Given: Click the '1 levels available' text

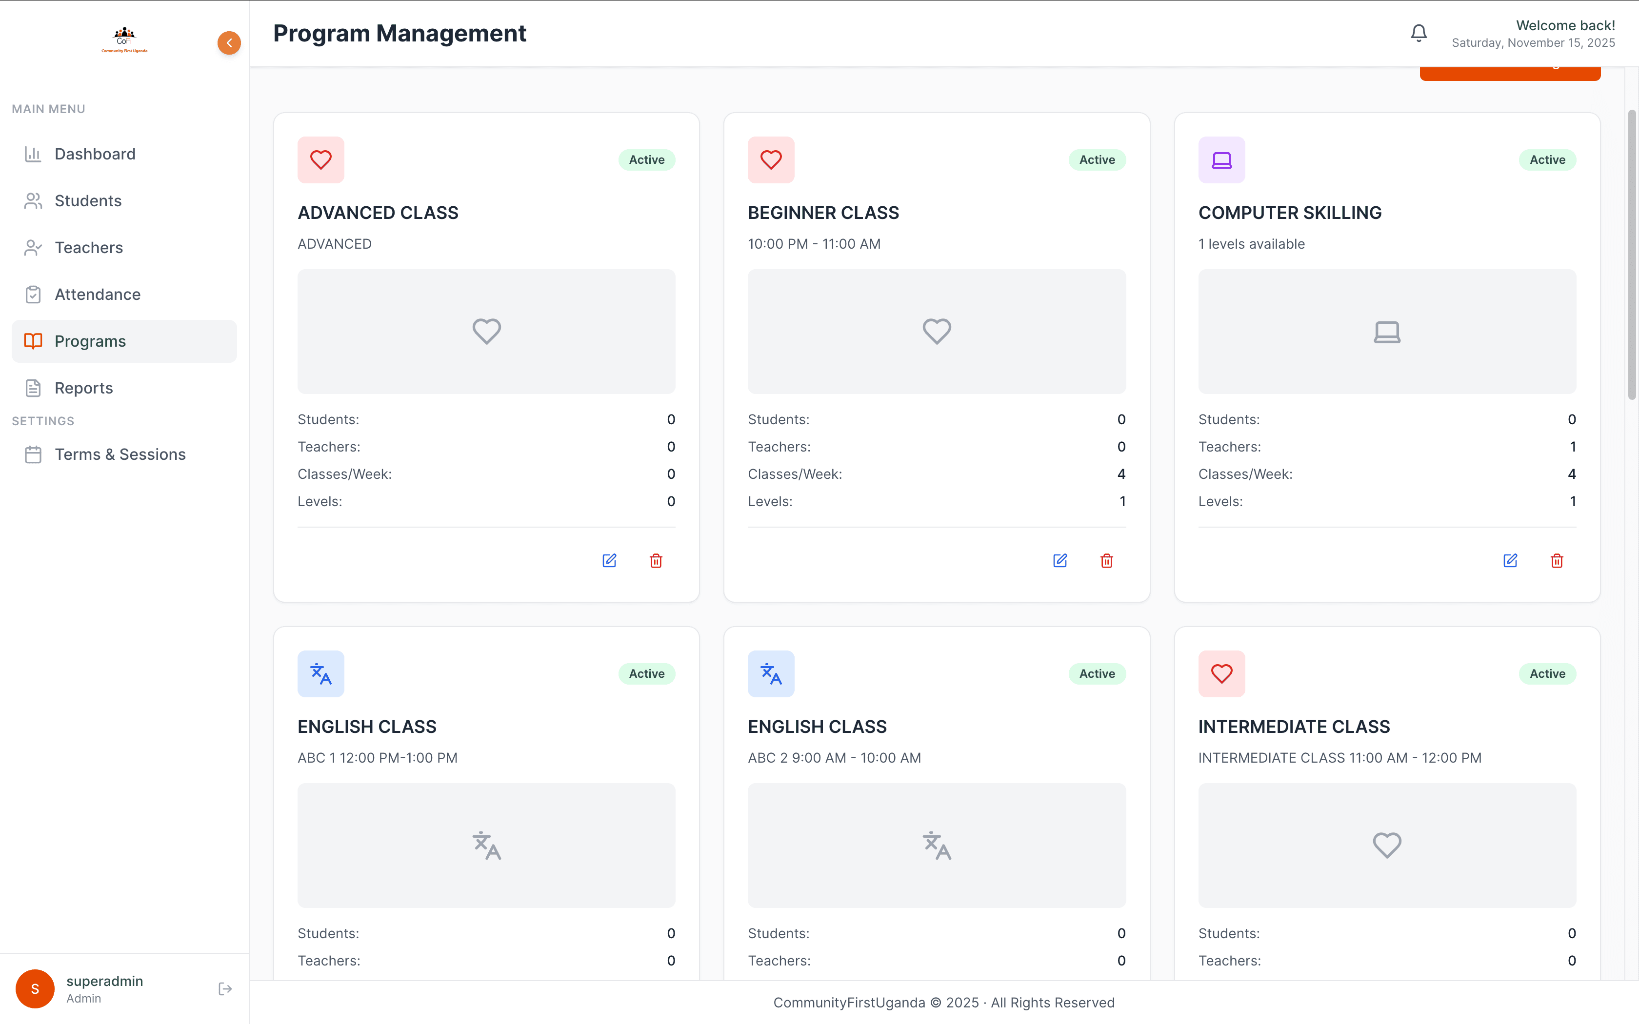Looking at the screenshot, I should pos(1252,244).
